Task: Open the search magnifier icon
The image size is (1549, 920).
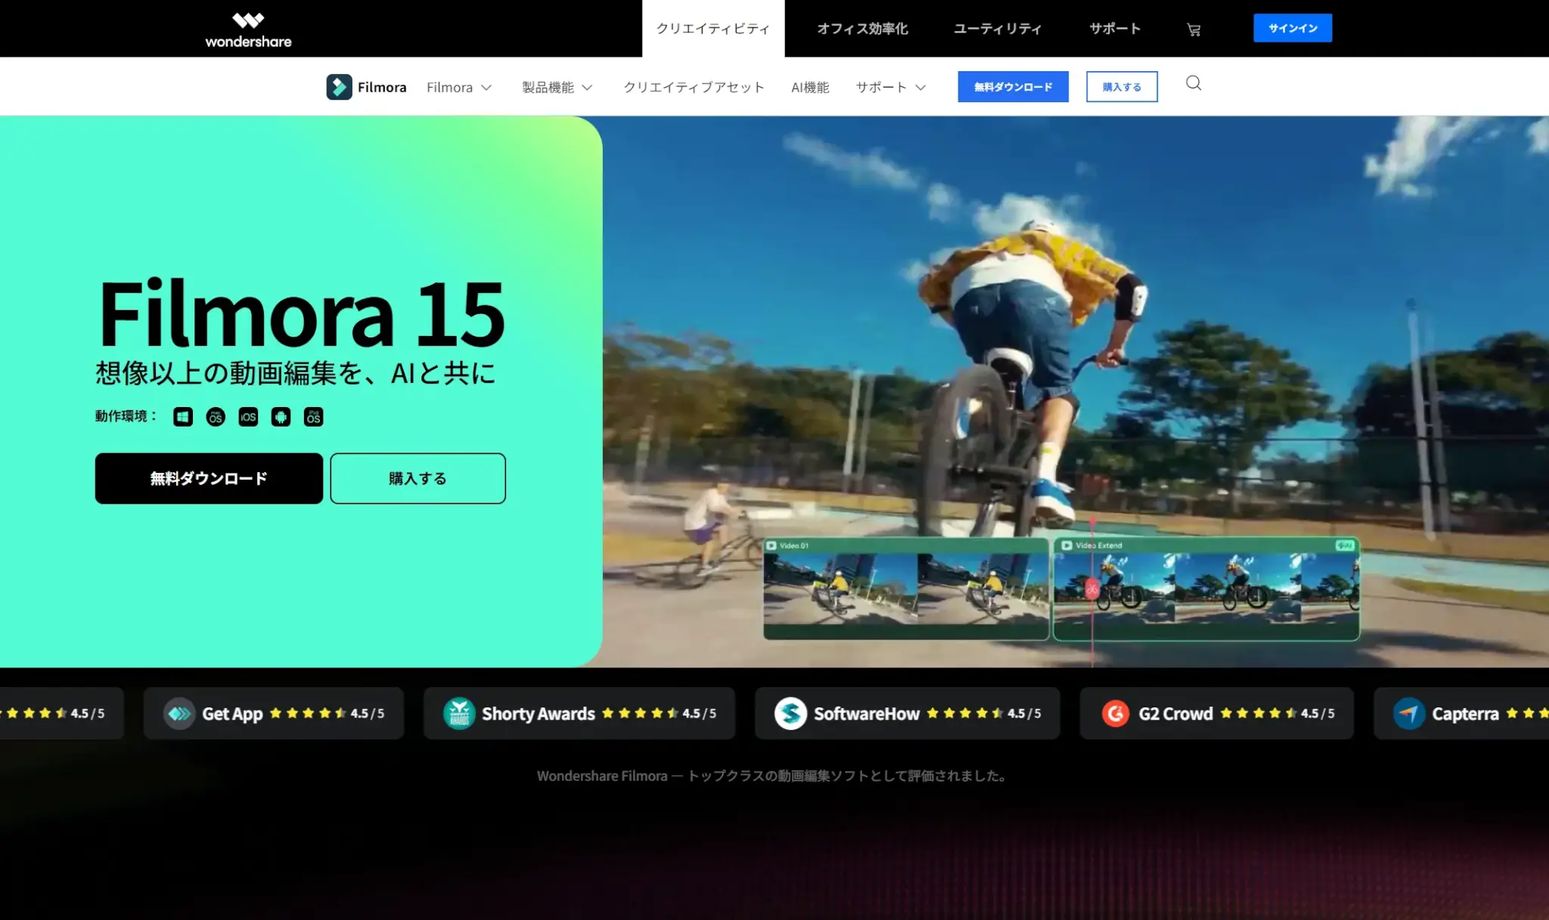Action: tap(1194, 83)
